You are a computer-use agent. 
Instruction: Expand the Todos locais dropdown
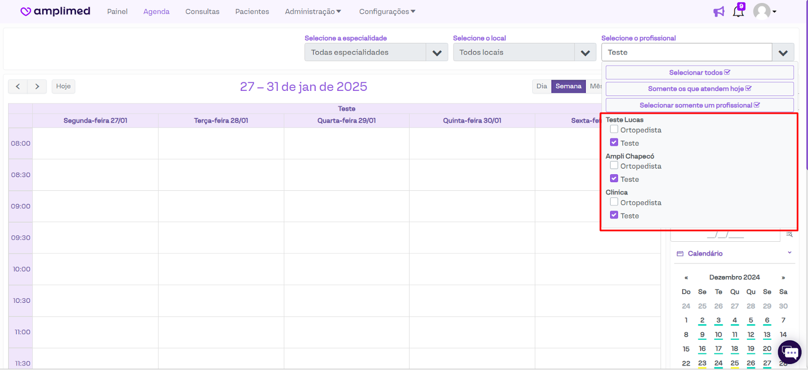coord(585,52)
